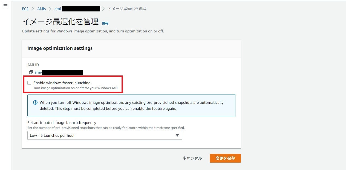Screen dimensions: 346x170
Task: Open the 情報 info link
Action: (x=105, y=23)
